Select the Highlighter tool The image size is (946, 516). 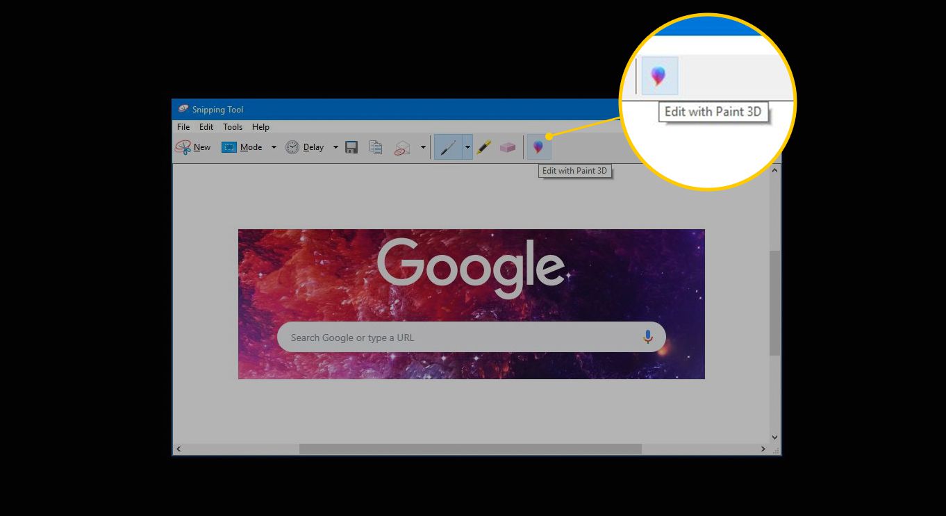(484, 147)
